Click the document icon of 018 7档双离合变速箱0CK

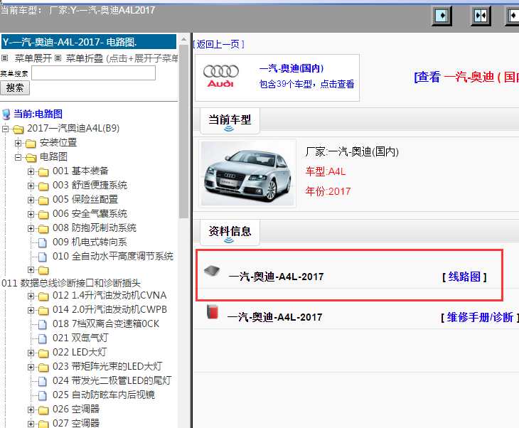43,324
